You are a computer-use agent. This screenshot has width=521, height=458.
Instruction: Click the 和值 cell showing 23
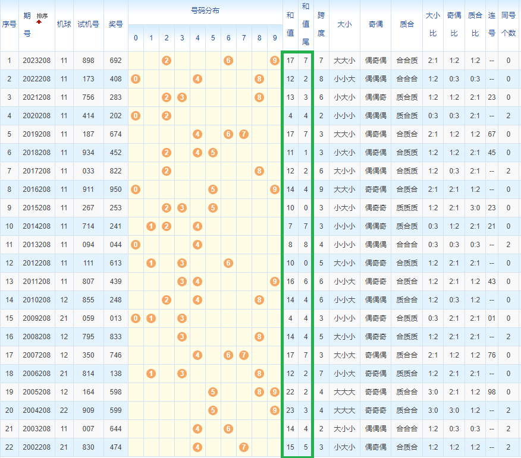(x=290, y=410)
